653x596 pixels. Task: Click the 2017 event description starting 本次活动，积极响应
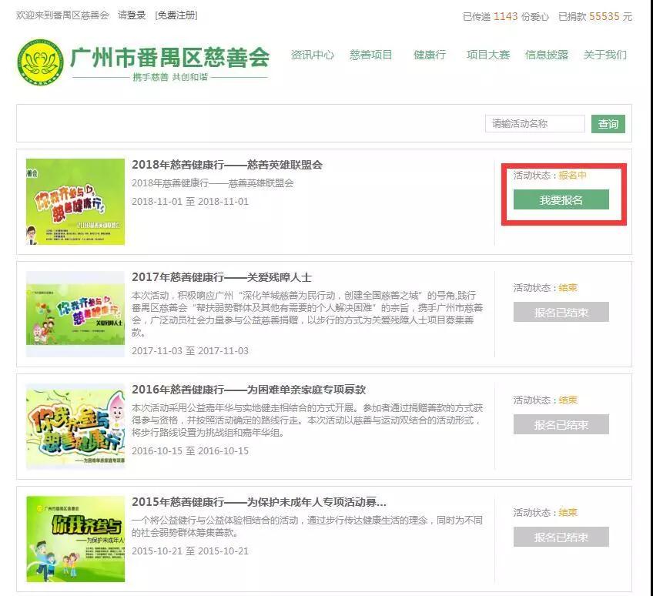(x=307, y=313)
